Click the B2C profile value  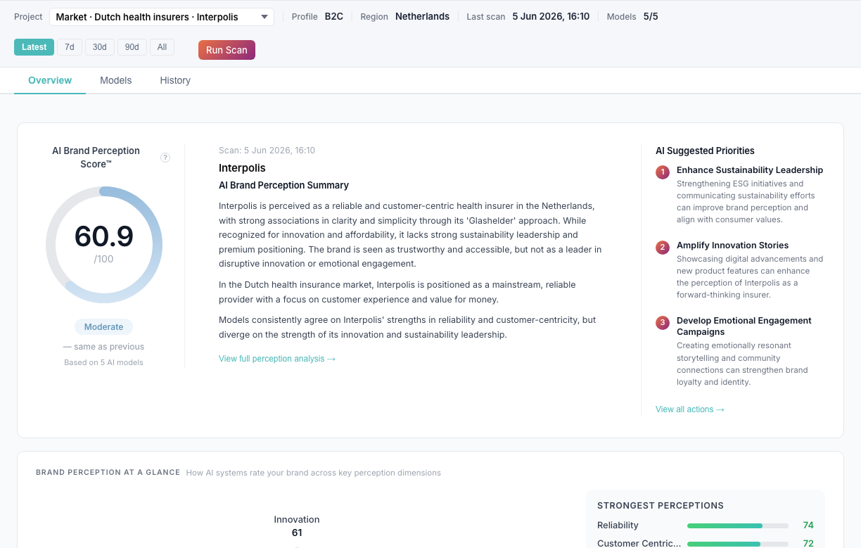(x=334, y=16)
